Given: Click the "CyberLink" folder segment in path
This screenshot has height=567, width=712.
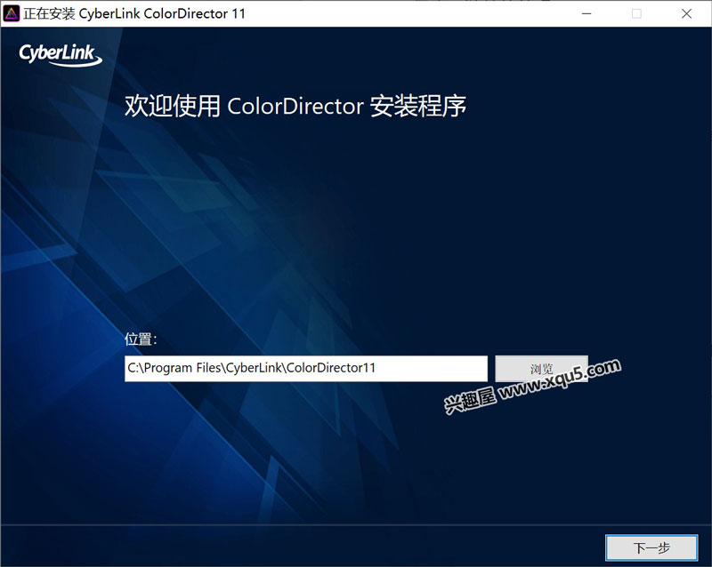Looking at the screenshot, I should (253, 369).
